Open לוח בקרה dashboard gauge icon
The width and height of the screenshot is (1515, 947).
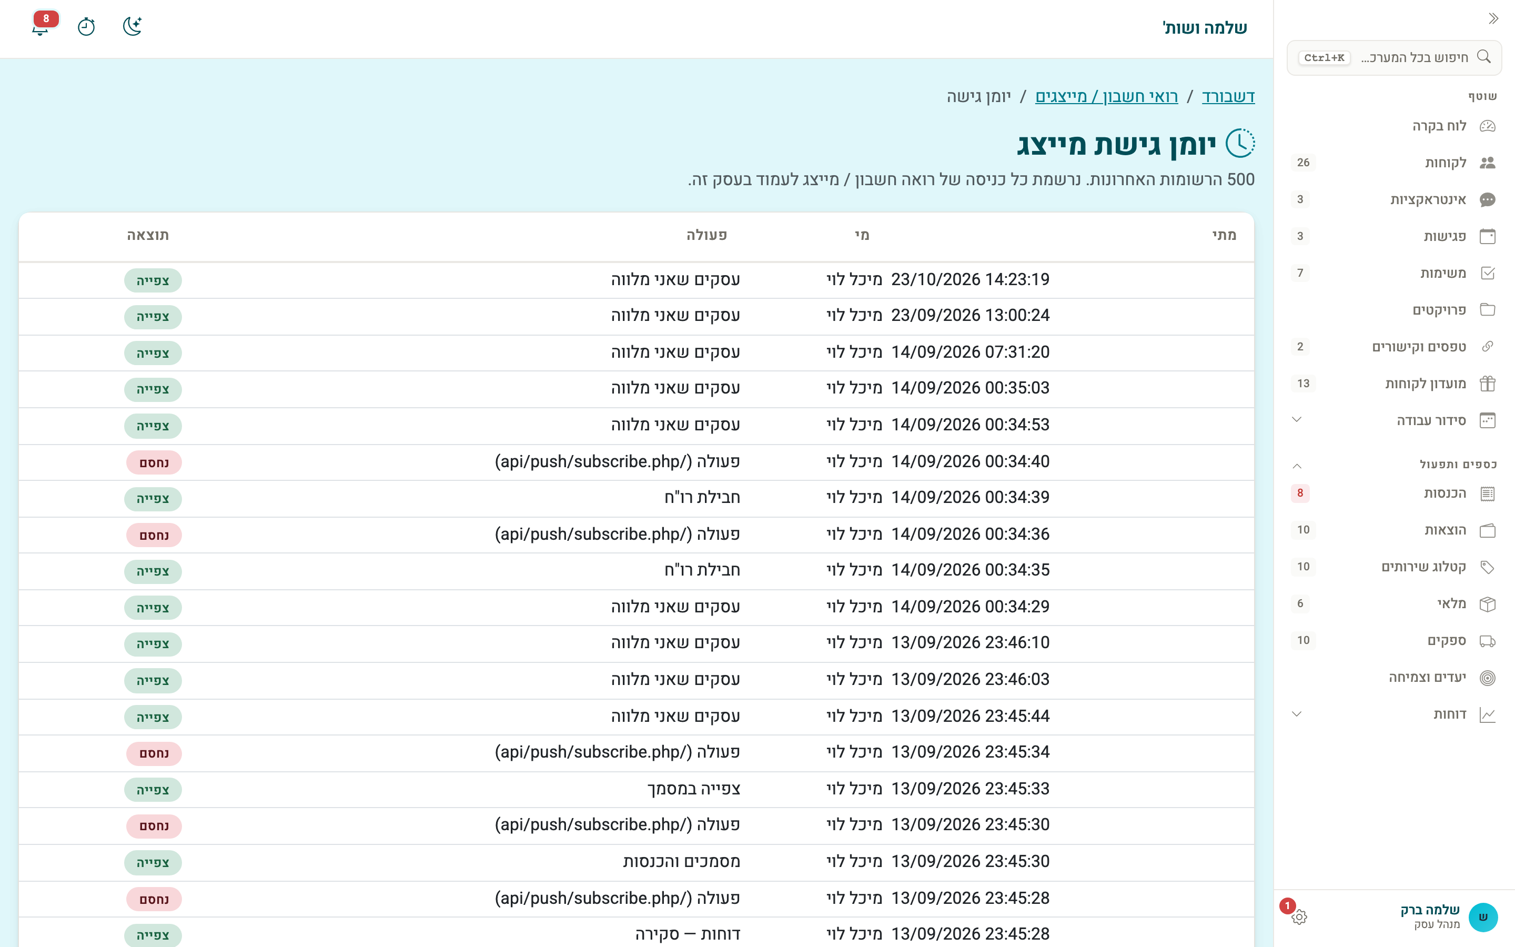[1488, 126]
